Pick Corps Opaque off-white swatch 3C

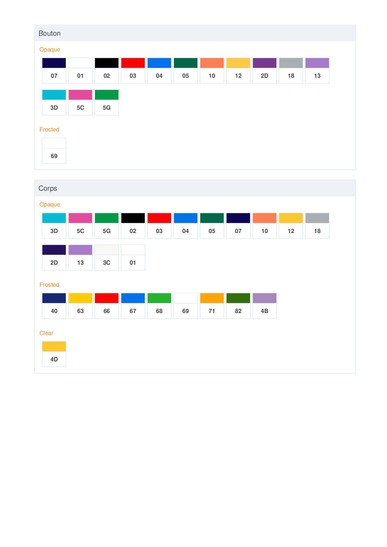click(107, 257)
